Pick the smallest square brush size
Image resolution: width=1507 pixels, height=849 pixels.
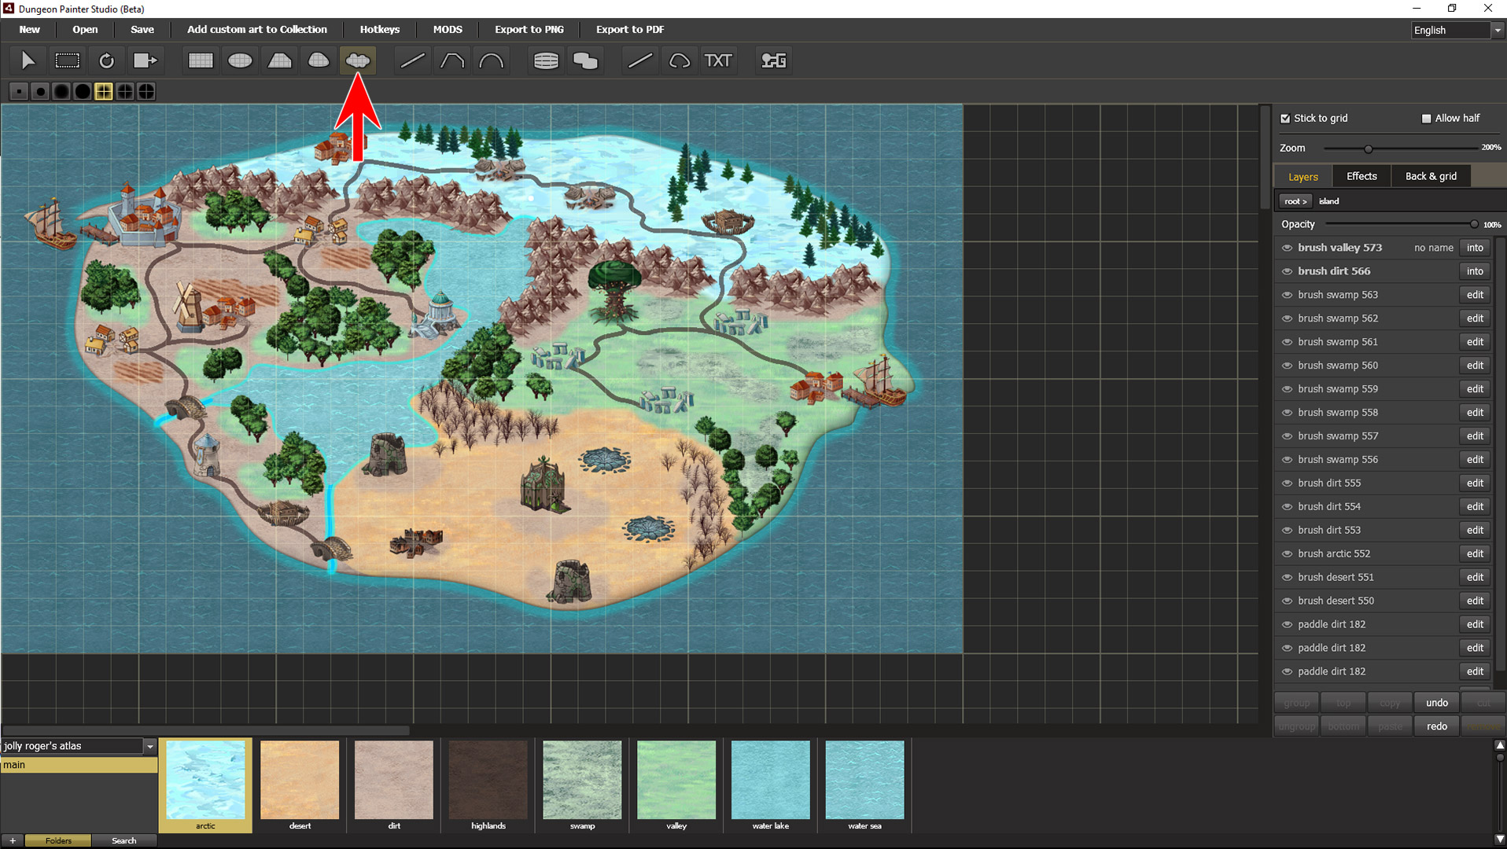point(19,92)
